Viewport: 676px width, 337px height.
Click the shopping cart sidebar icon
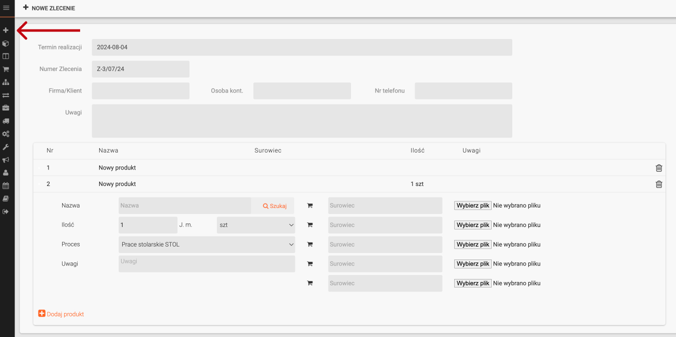(6, 69)
